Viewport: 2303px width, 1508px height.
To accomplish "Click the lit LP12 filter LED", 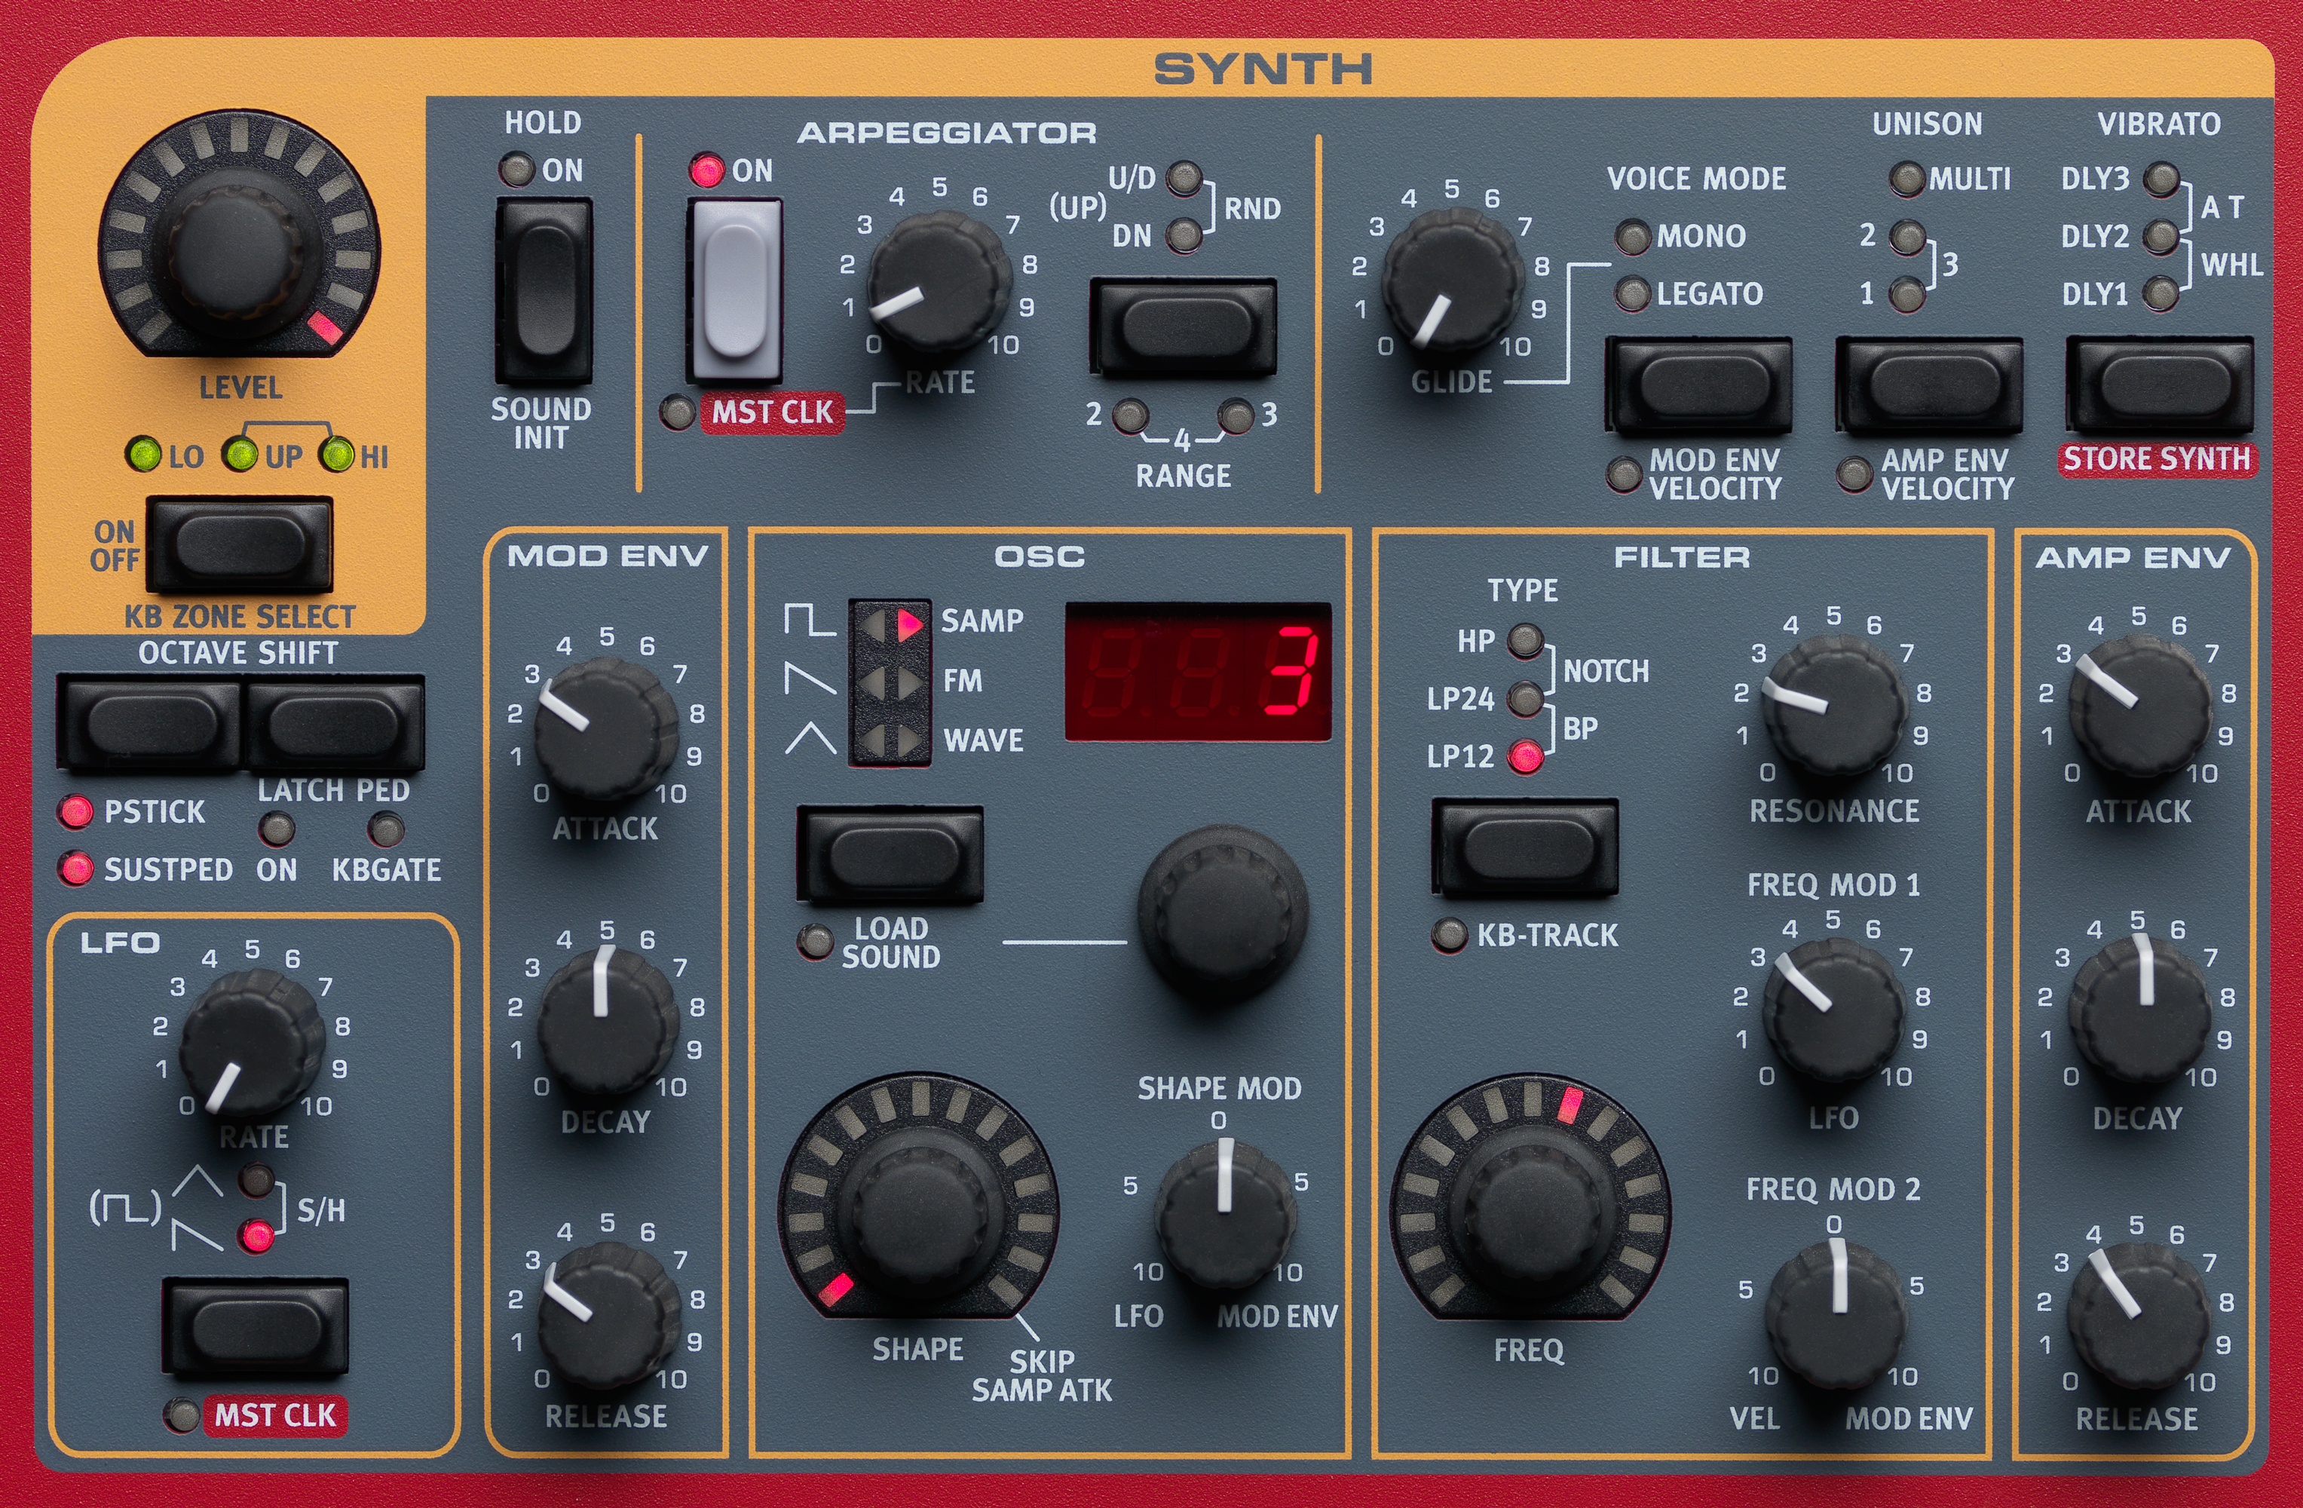I will [x=1526, y=757].
